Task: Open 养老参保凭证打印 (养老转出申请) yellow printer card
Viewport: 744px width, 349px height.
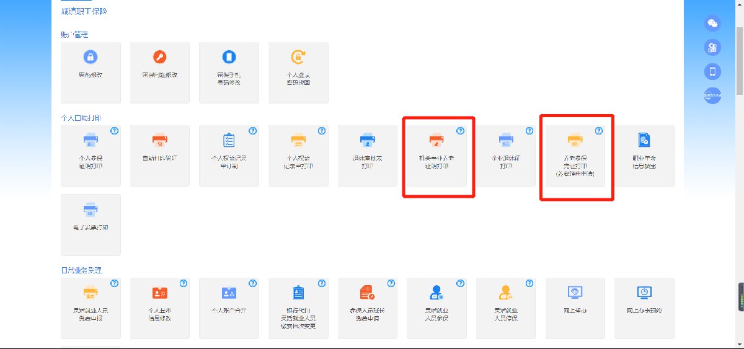Action: coord(575,156)
